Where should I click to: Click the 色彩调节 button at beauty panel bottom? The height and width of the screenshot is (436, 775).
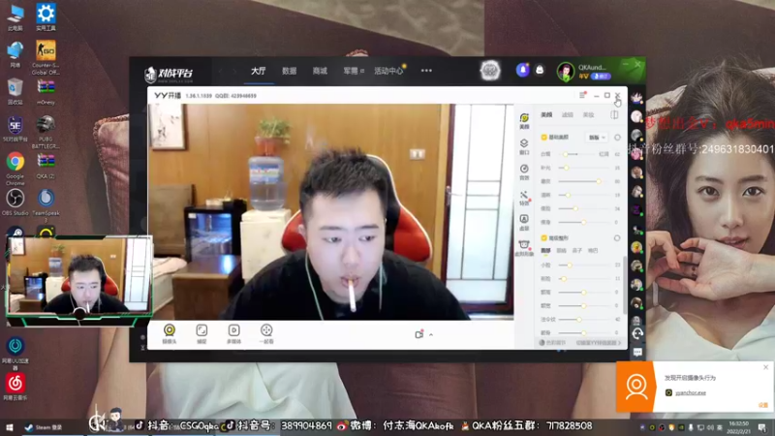(552, 343)
